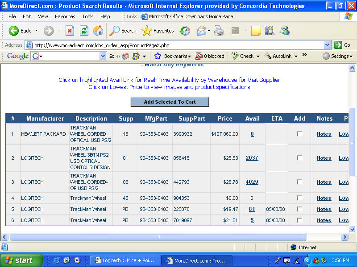Screen dimensions: 357x267
Task: Select the Add checkbox for row 6
Action: coord(299,220)
